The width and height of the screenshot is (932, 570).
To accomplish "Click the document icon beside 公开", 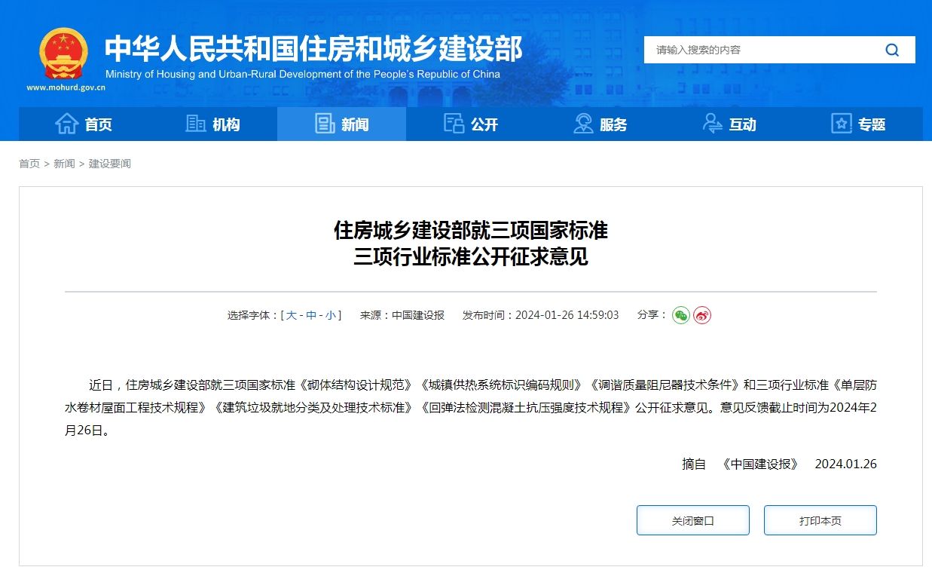I will [453, 124].
